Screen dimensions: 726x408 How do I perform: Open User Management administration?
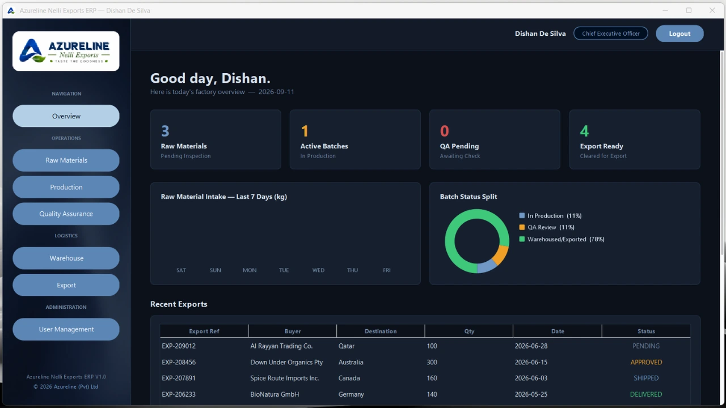tap(66, 329)
